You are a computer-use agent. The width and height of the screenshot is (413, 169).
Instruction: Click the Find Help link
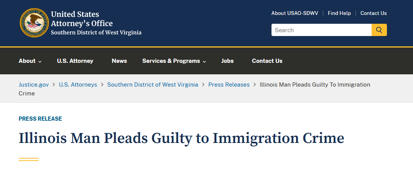click(339, 13)
